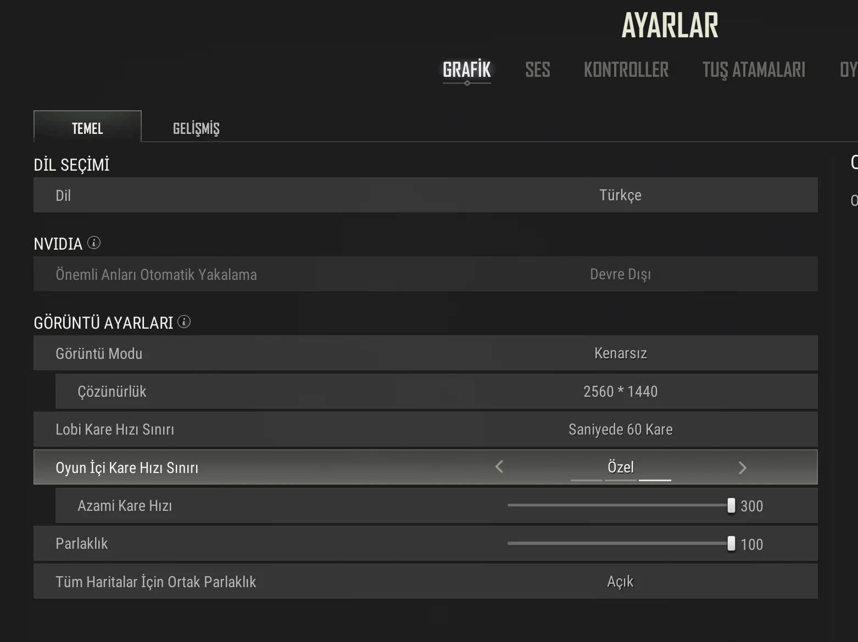Switch to the Kontroller tab
Screen dimensions: 858x642
[626, 70]
